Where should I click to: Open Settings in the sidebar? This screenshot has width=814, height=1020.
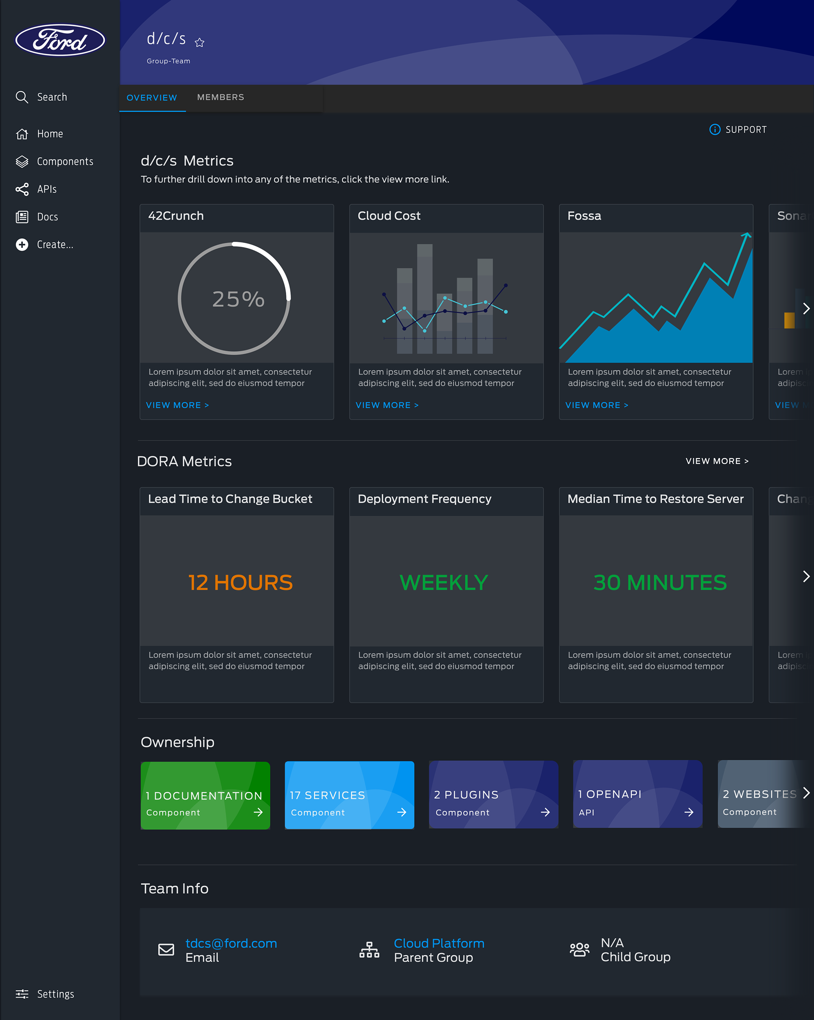(45, 994)
